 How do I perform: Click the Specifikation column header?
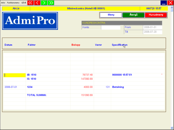tap(120, 45)
